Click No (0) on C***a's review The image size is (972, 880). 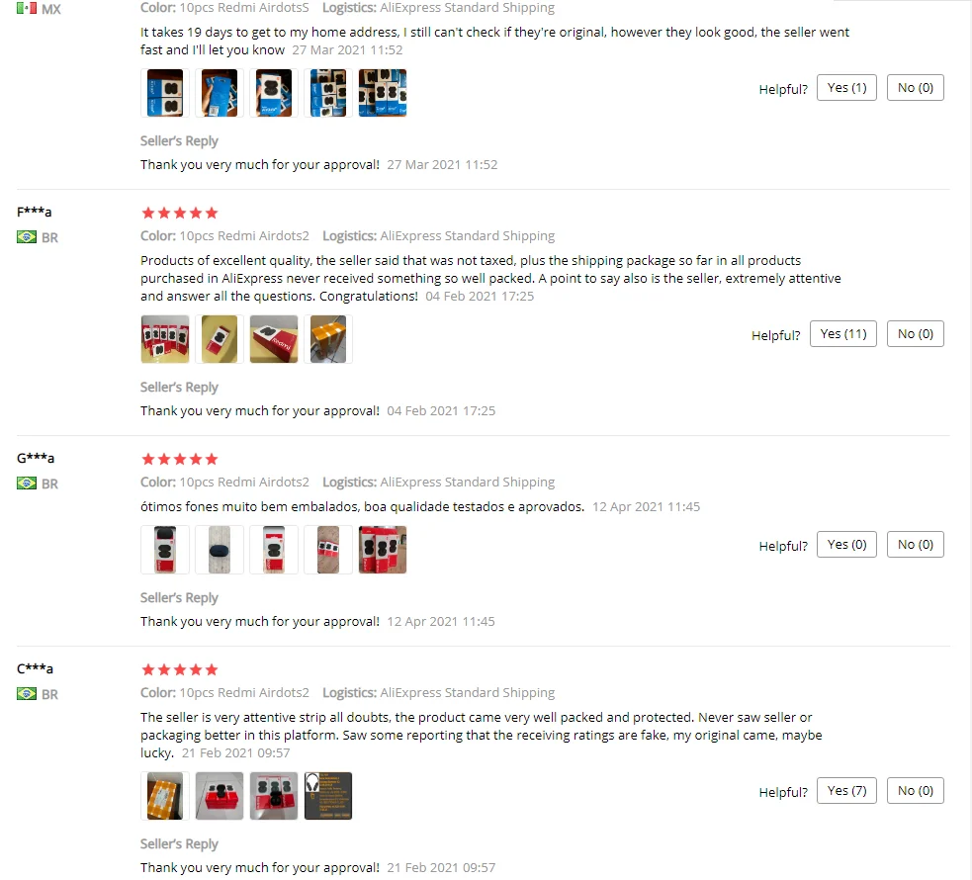[x=915, y=791]
